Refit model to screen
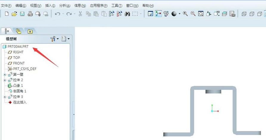Viewport: 266px width, 140px height. click(201, 14)
